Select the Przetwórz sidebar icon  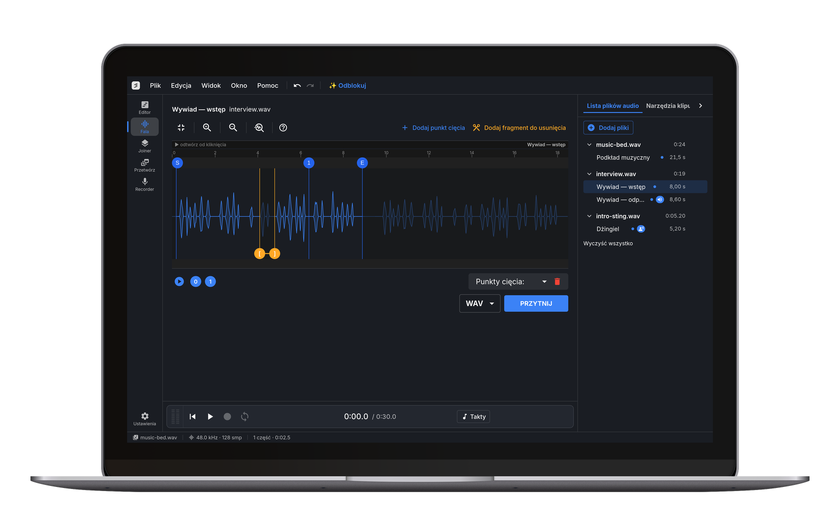point(144,165)
